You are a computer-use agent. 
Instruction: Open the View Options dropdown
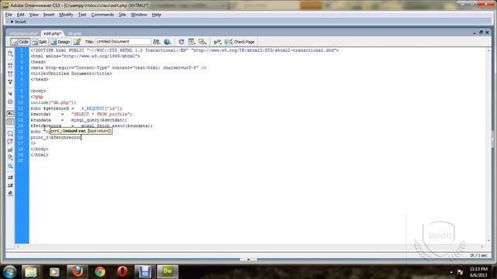[x=192, y=42]
